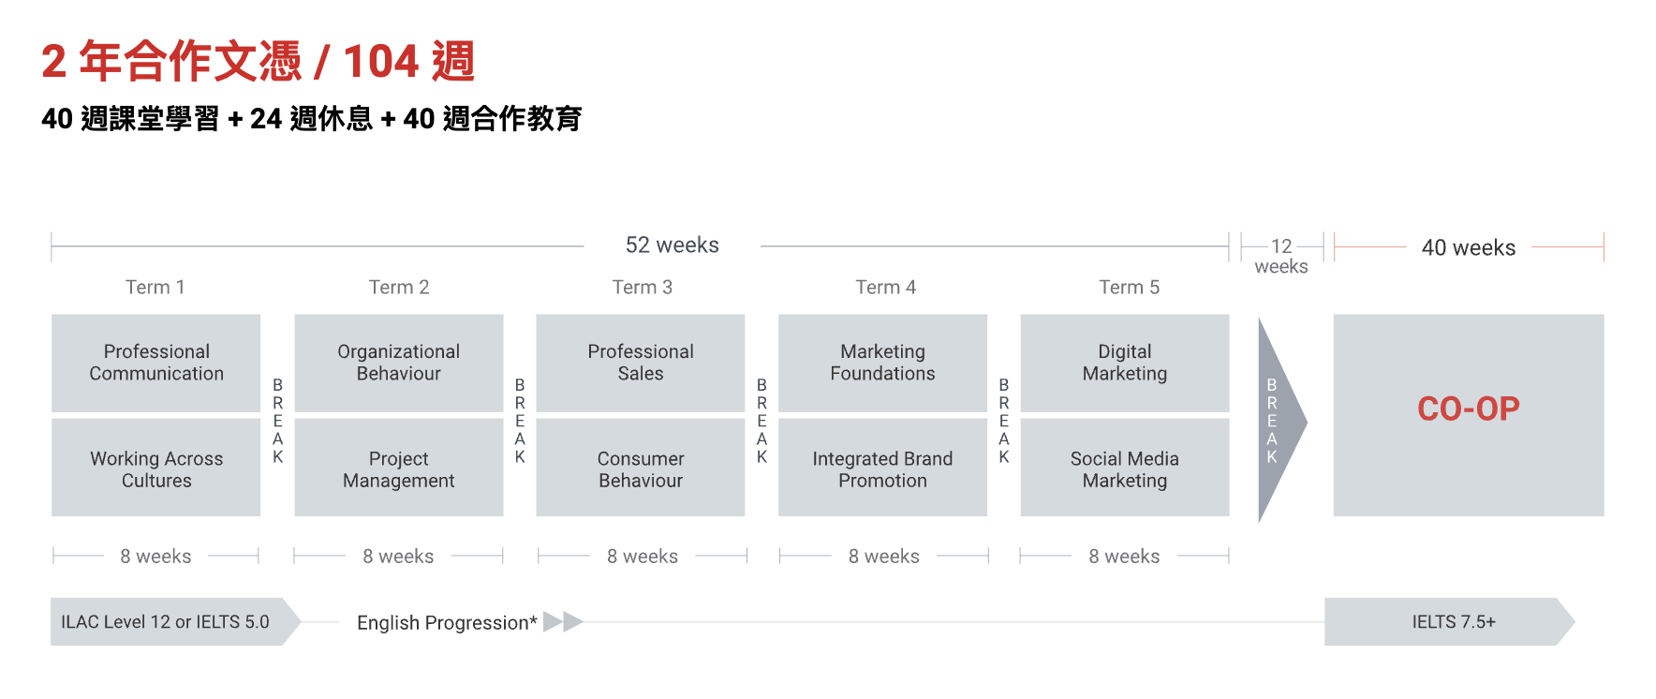Select the Project Management course box
This screenshot has height=699, width=1656.
pyautogui.click(x=399, y=468)
